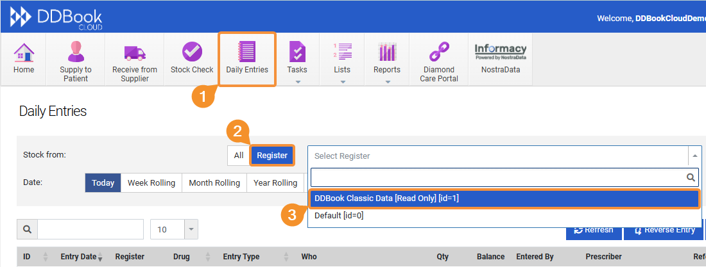The height and width of the screenshot is (267, 706).
Task: Click the Entered By column header
Action: 535,257
